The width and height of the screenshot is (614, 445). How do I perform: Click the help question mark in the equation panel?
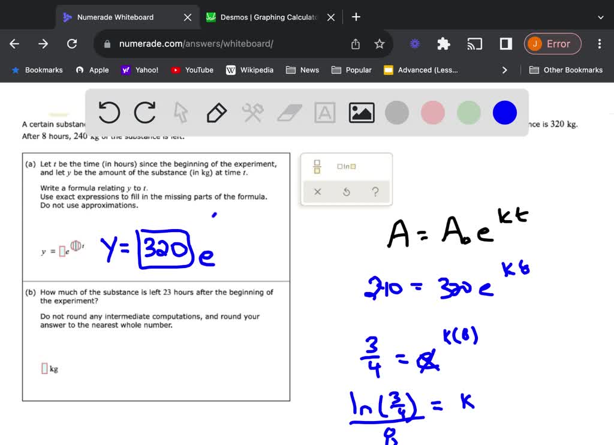point(376,192)
